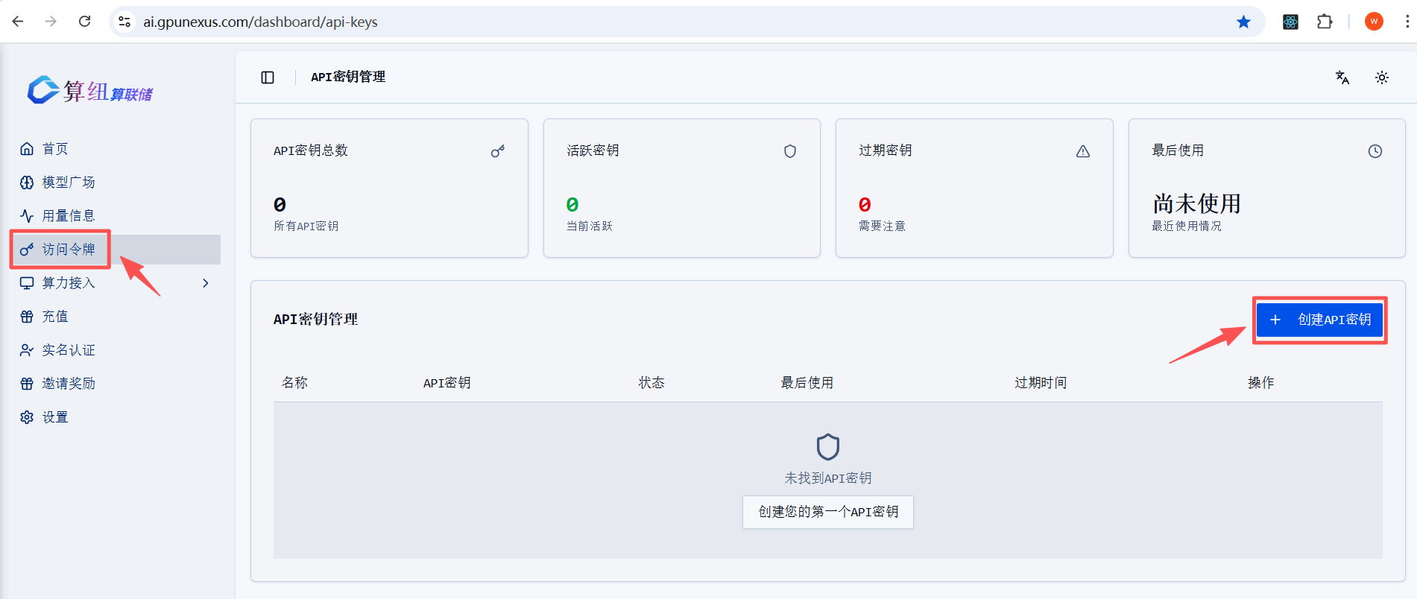Viewport: 1417px width, 599px height.
Task: Reload the page with refresh icon
Action: click(x=85, y=22)
